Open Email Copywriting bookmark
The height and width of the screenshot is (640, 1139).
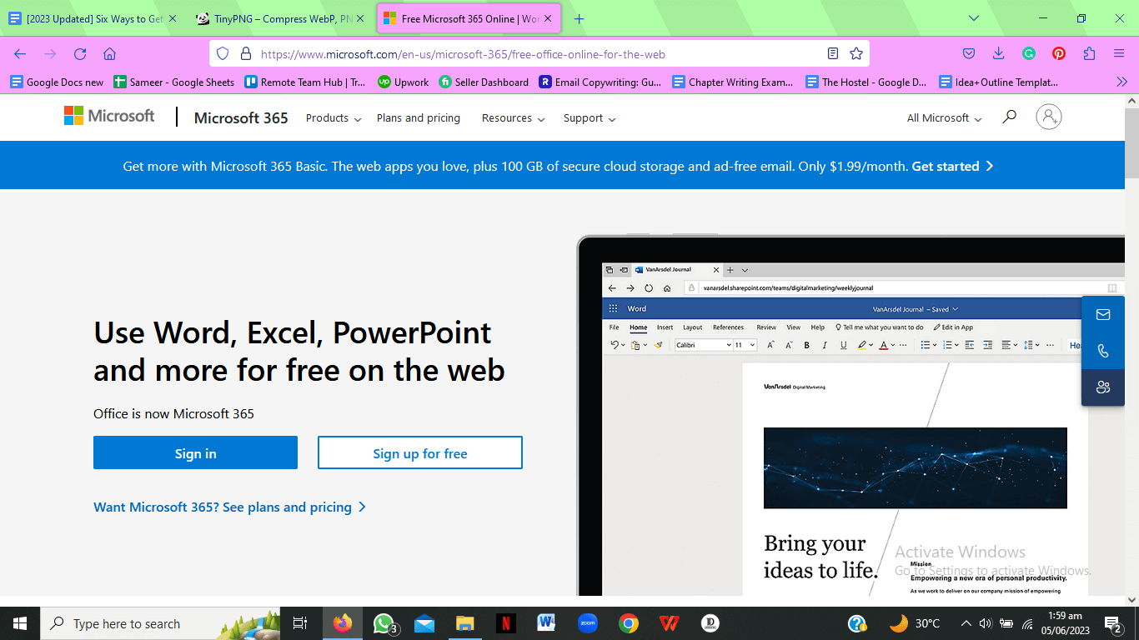click(600, 82)
